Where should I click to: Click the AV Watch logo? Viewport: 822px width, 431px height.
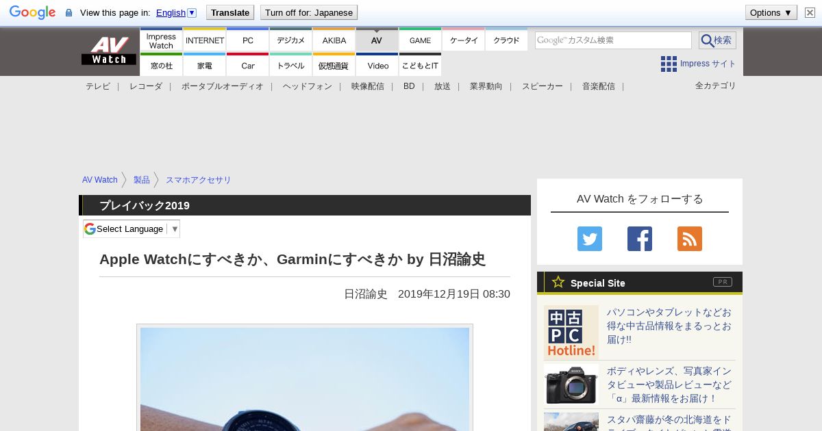click(109, 51)
